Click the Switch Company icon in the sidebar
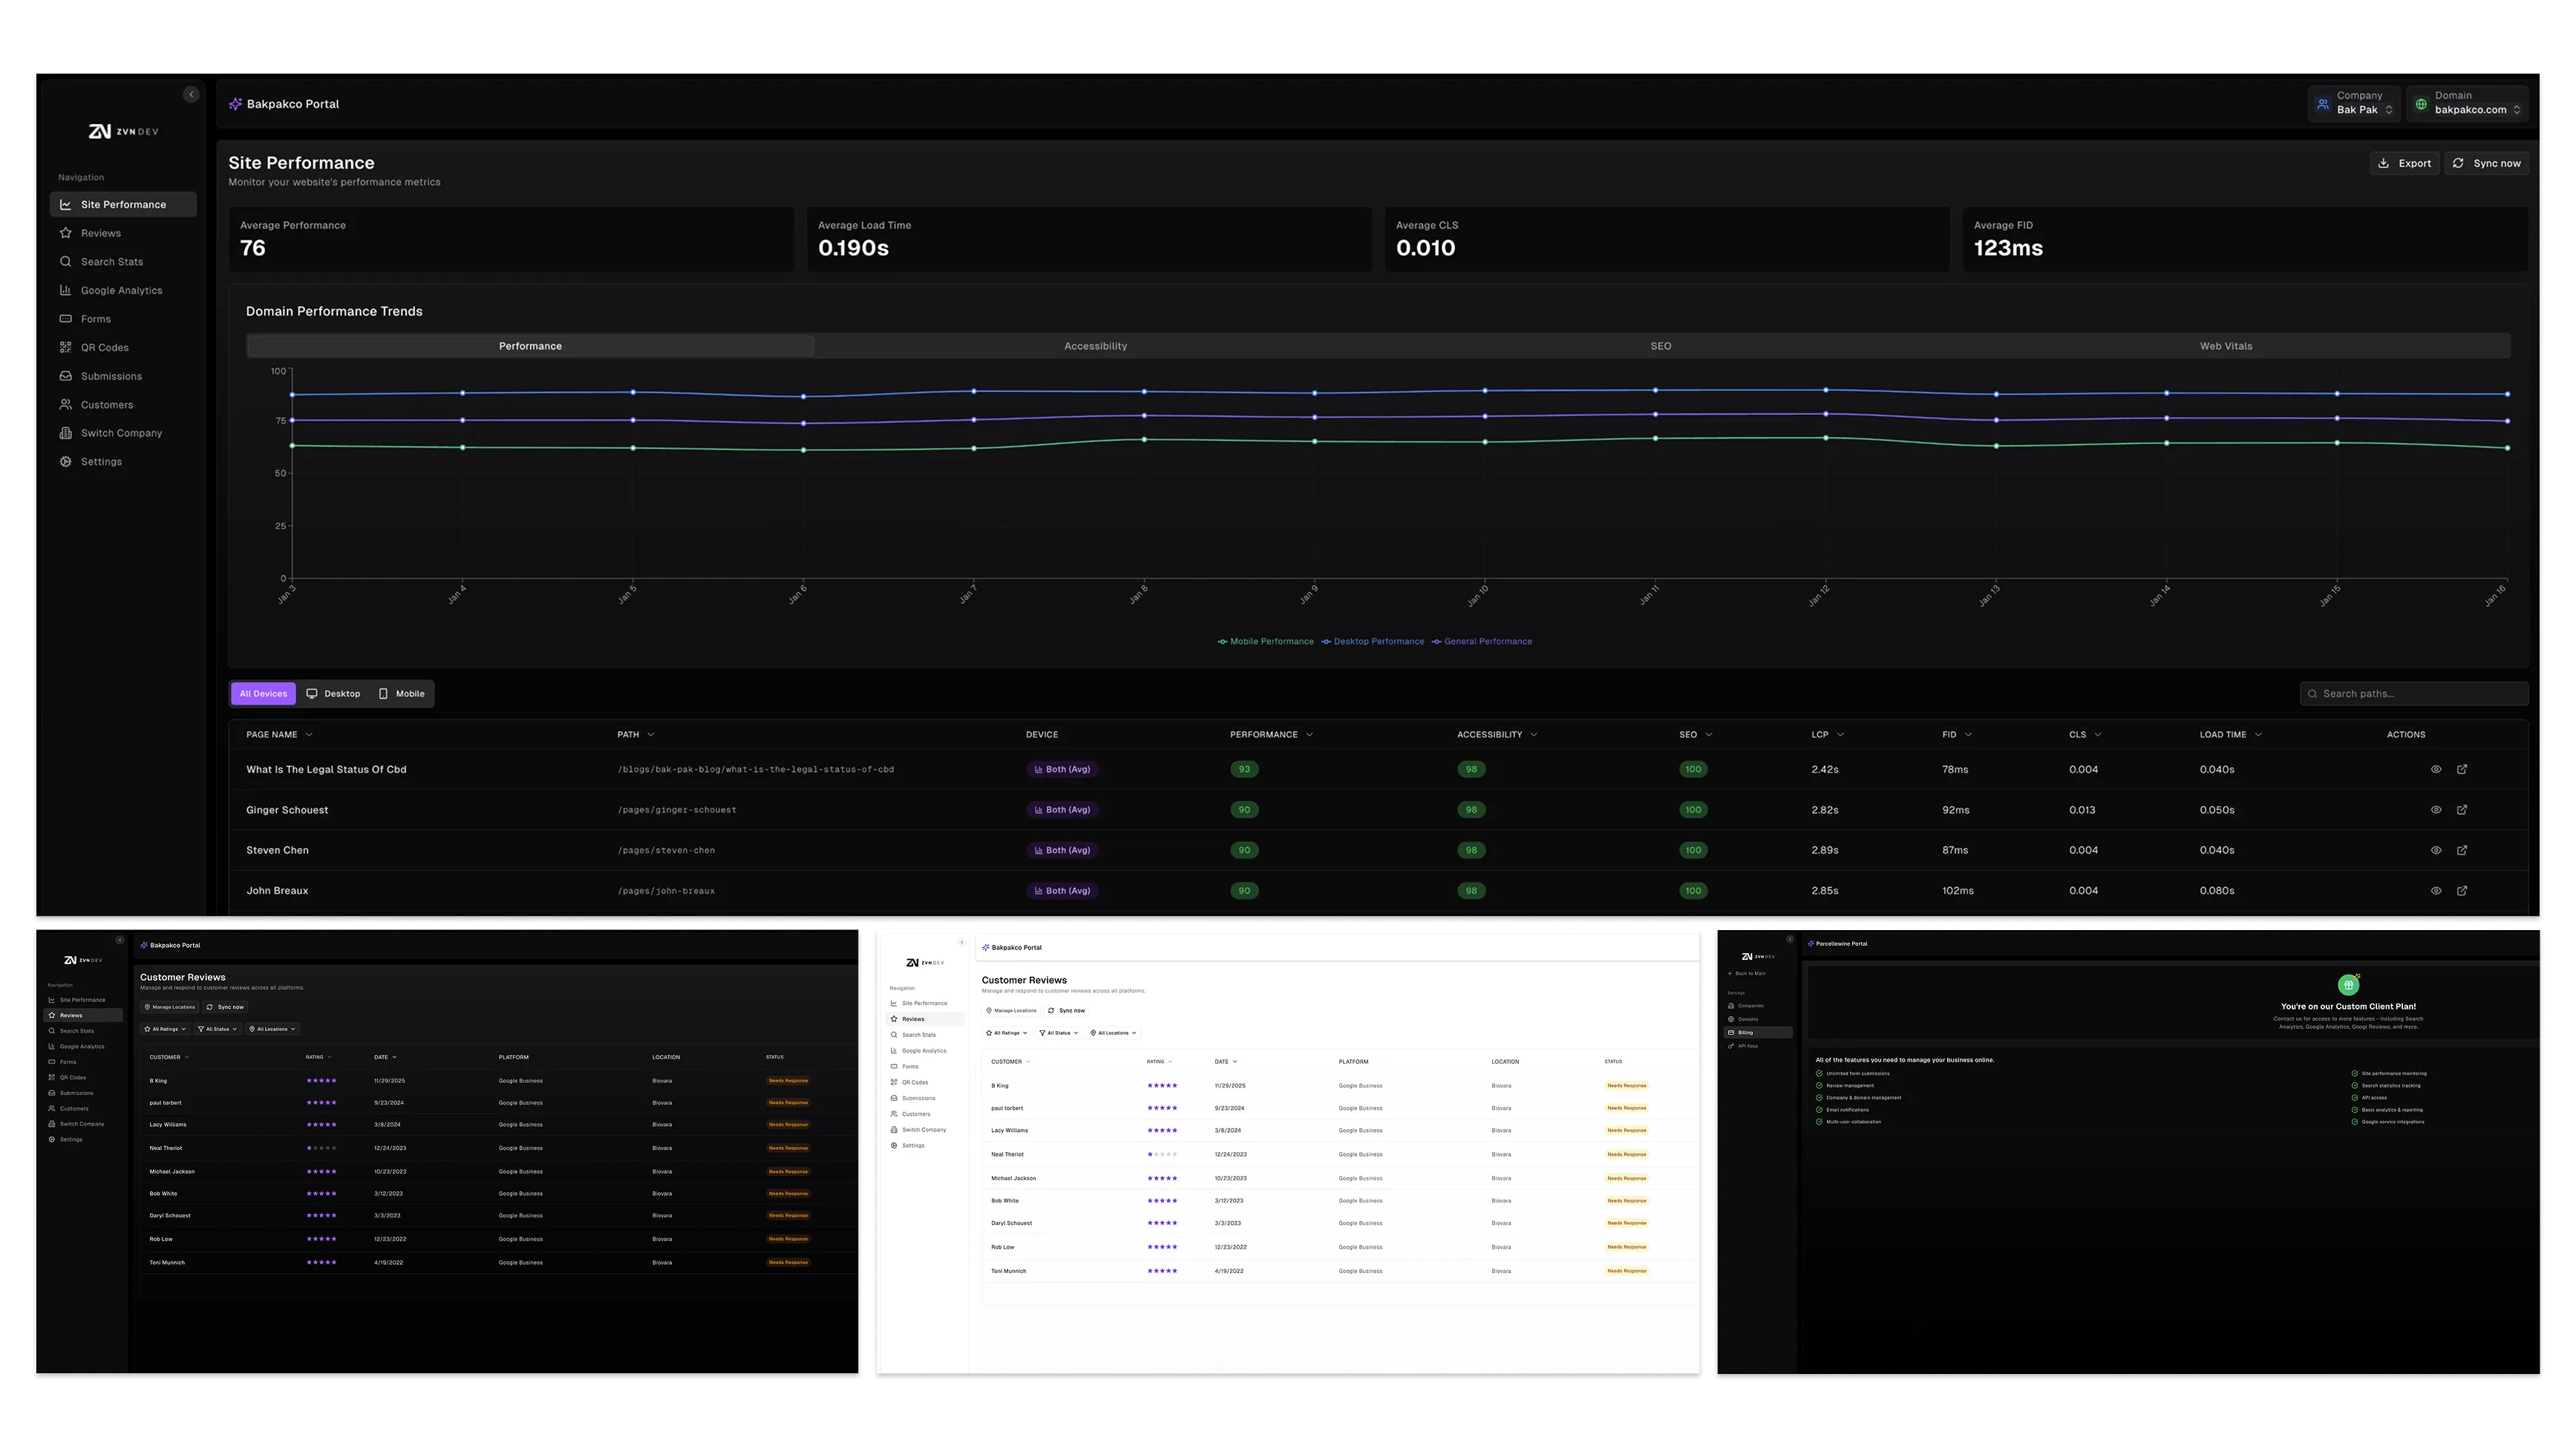2576x1449 pixels. click(66, 432)
